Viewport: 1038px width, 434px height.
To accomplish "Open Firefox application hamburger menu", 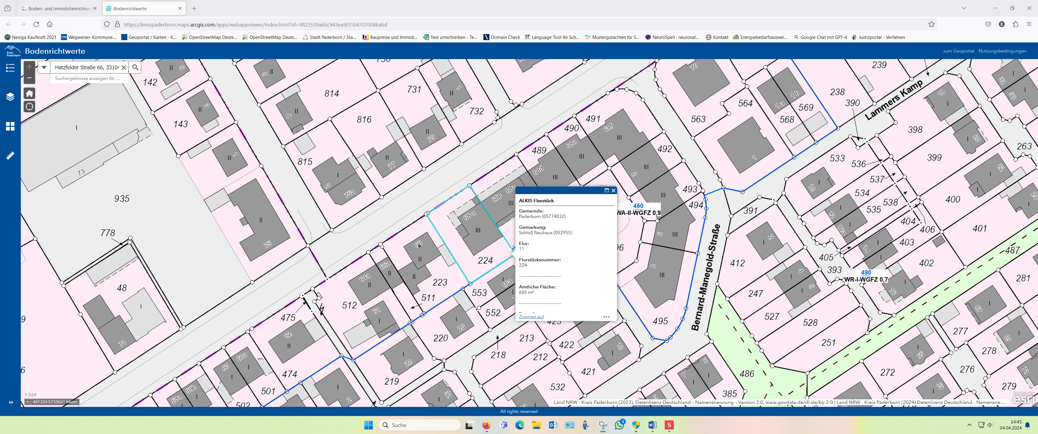I will point(1028,24).
